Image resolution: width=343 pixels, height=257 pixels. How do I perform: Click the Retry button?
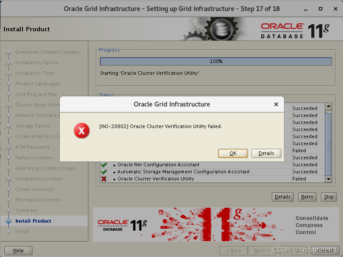point(307,197)
